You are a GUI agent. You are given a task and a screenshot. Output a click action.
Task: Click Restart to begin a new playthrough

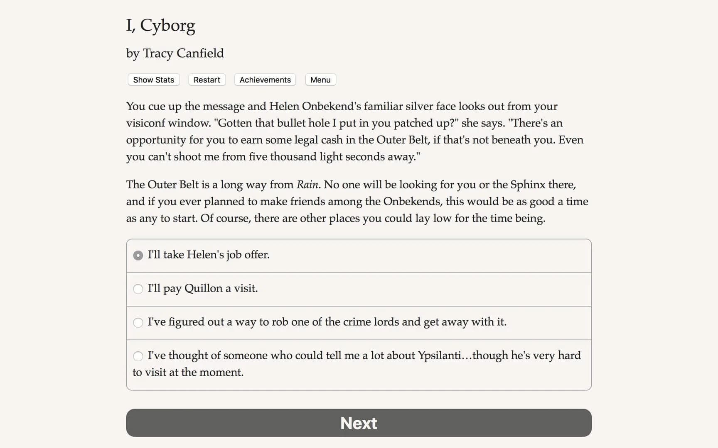(207, 80)
